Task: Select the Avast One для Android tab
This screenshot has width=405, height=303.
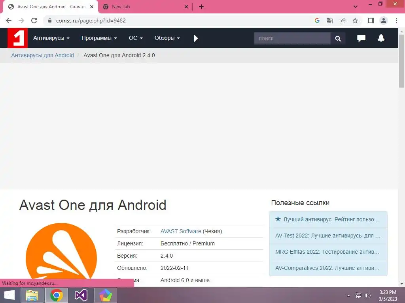Action: [50, 7]
